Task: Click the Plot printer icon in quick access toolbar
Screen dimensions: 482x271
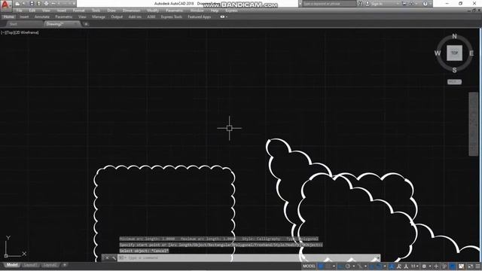Action: pos(46,4)
